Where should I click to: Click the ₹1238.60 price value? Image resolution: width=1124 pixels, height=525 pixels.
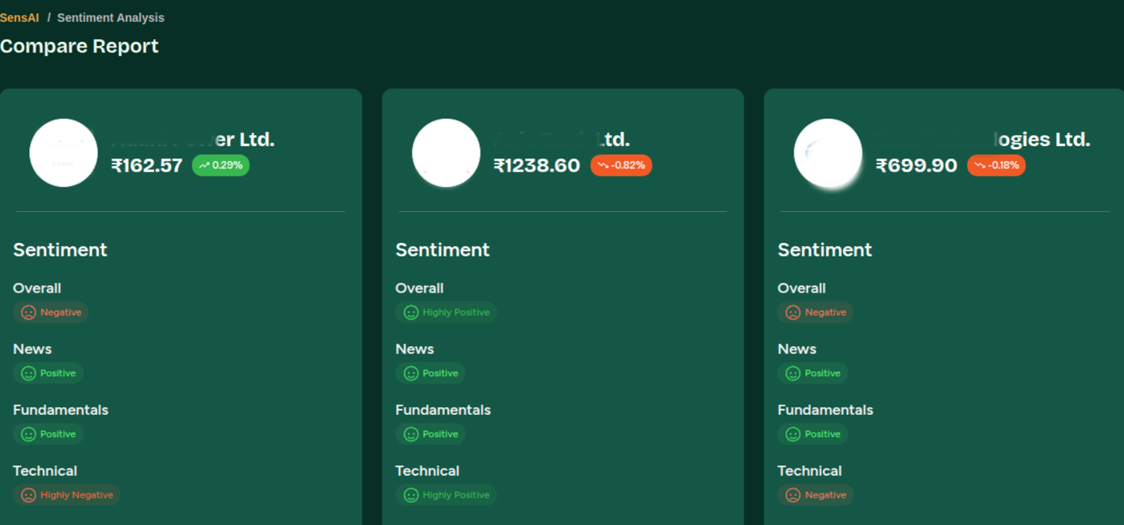[x=537, y=165]
